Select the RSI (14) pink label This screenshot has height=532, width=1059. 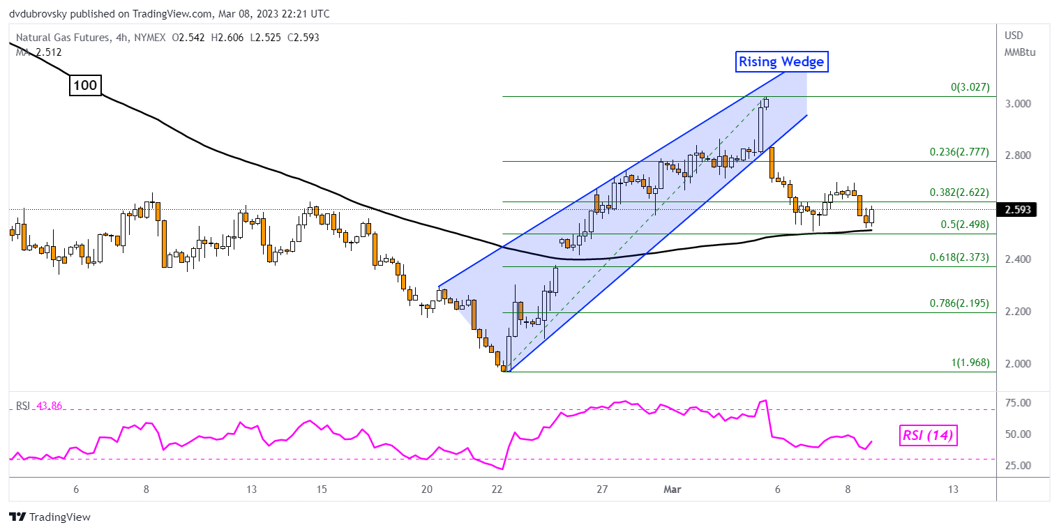point(928,436)
